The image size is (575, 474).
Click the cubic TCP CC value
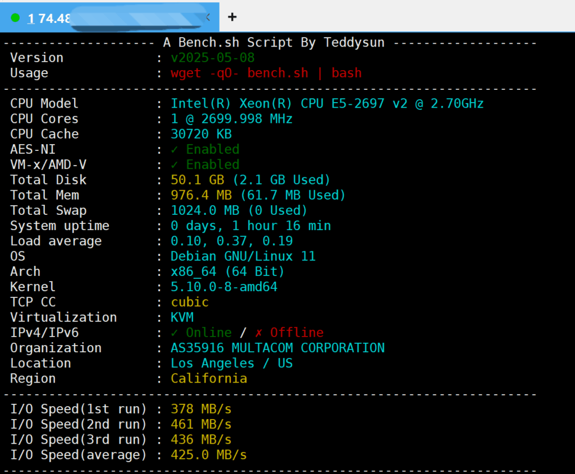tap(190, 302)
